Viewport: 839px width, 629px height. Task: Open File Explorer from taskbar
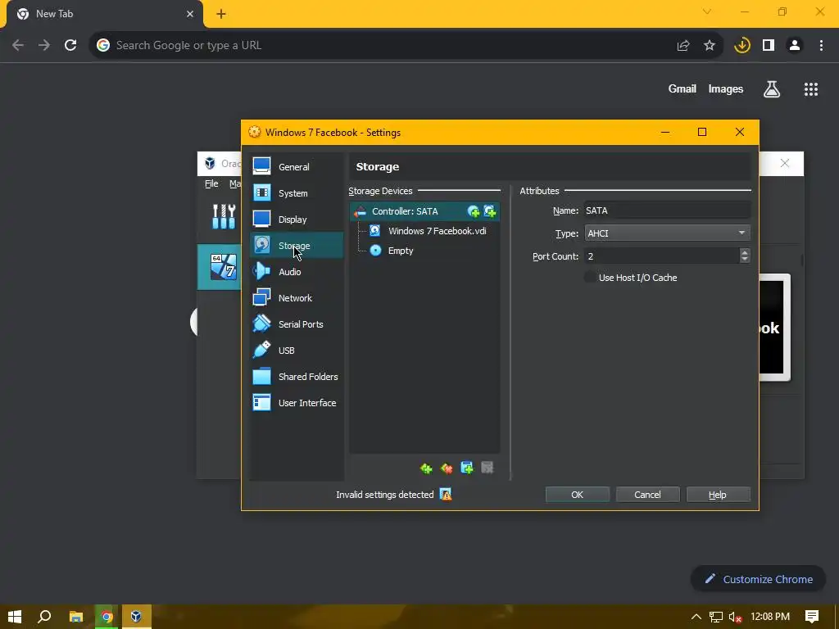(76, 617)
